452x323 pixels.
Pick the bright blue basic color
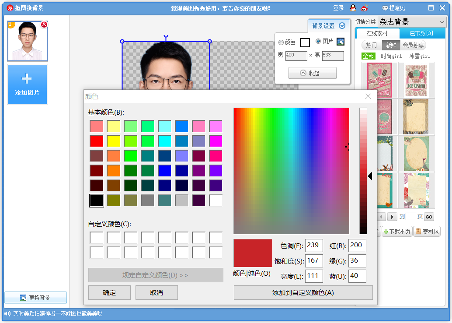pos(165,171)
